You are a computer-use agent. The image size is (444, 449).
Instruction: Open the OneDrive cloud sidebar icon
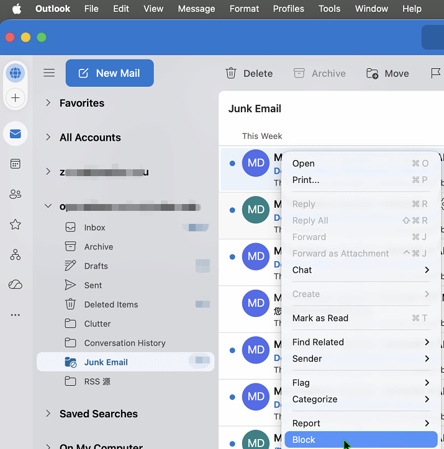[x=16, y=285]
